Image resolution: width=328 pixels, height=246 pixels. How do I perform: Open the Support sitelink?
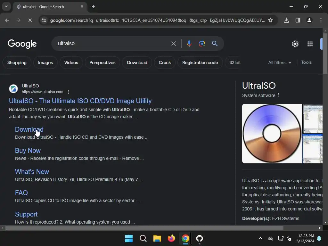[x=26, y=214]
